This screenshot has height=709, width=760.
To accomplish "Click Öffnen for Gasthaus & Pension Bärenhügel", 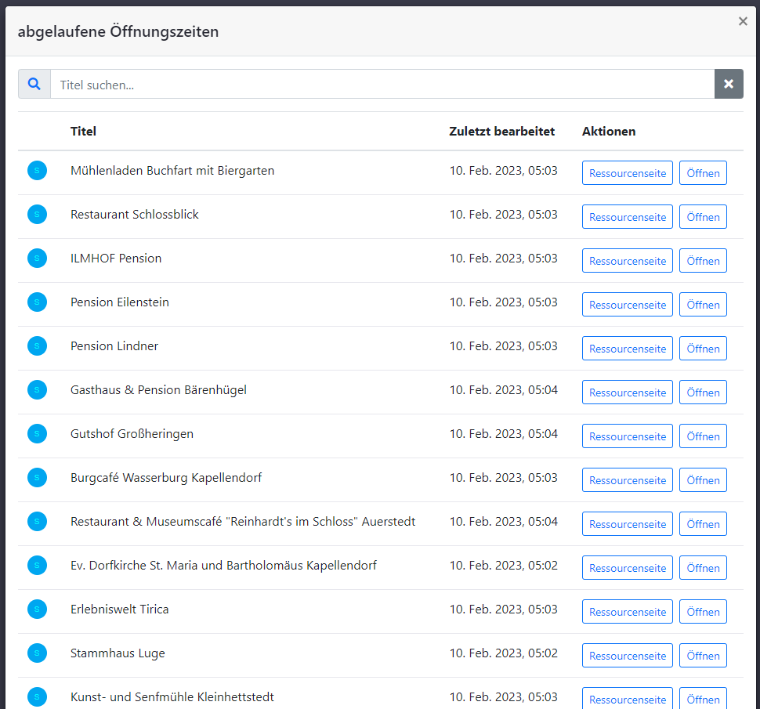I will (x=703, y=392).
